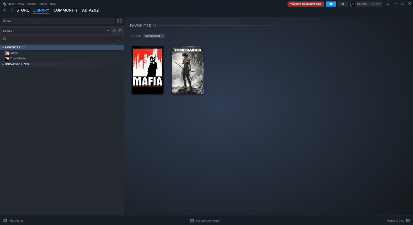Image resolution: width=413 pixels, height=225 pixels.
Task: Open the View menu
Action: (x=21, y=4)
